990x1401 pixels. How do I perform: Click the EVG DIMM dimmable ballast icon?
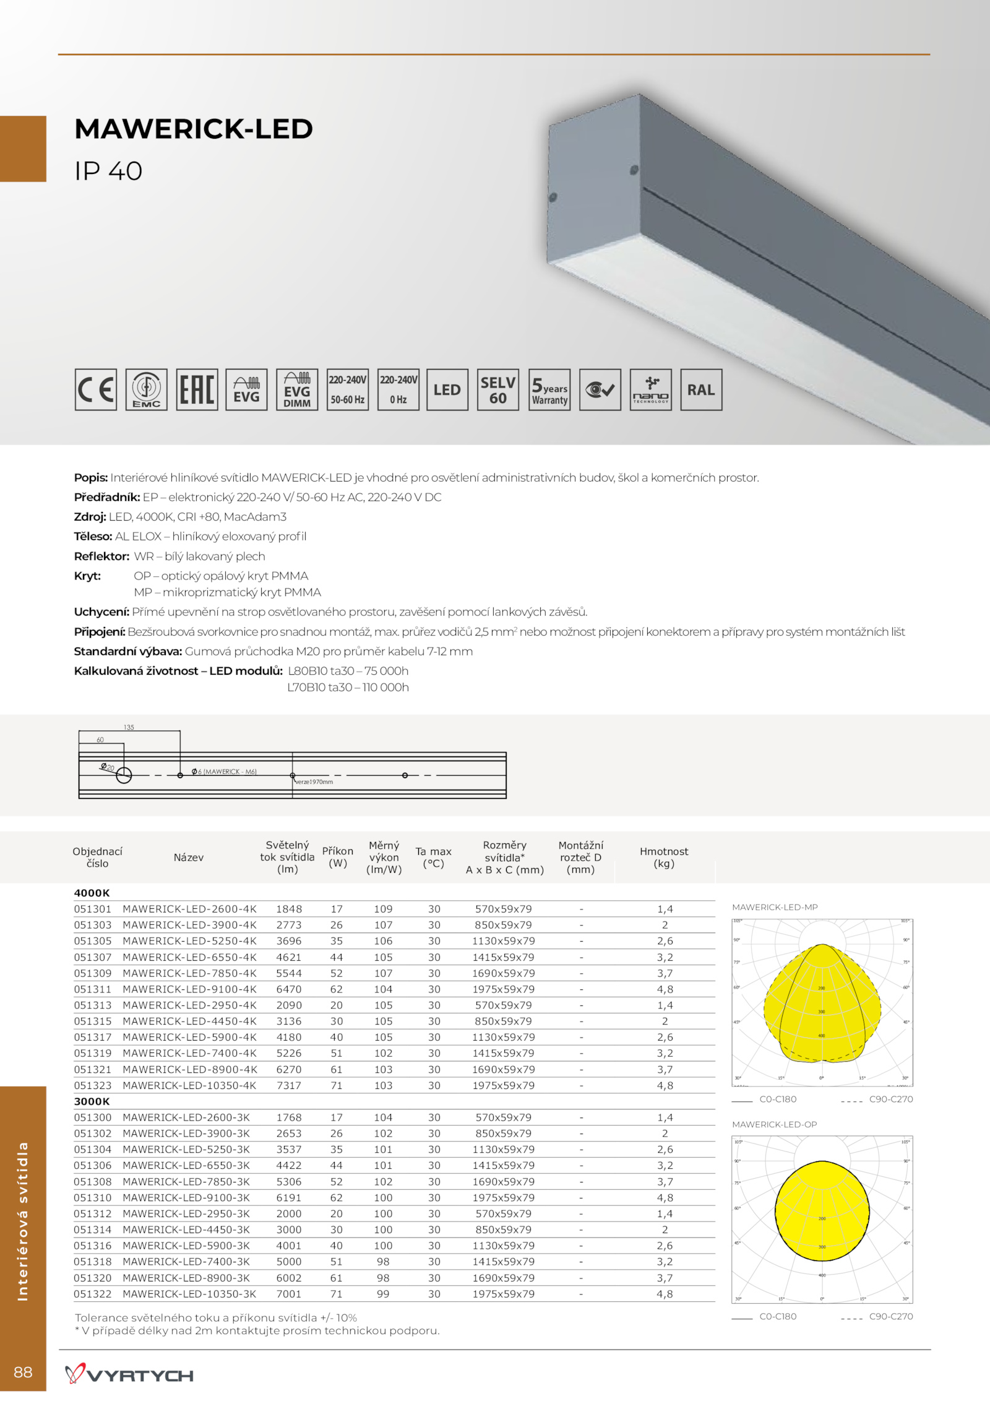point(297,389)
